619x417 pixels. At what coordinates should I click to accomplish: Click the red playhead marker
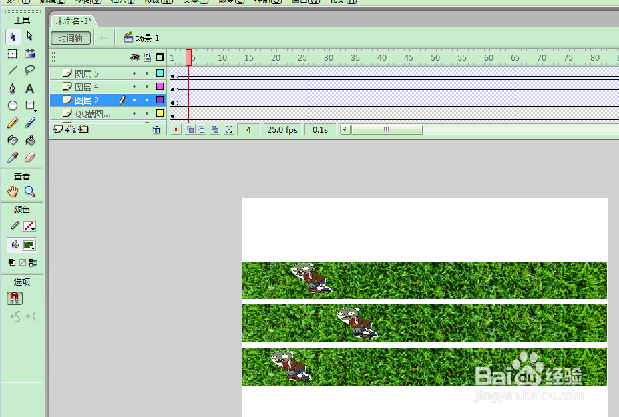[x=189, y=58]
